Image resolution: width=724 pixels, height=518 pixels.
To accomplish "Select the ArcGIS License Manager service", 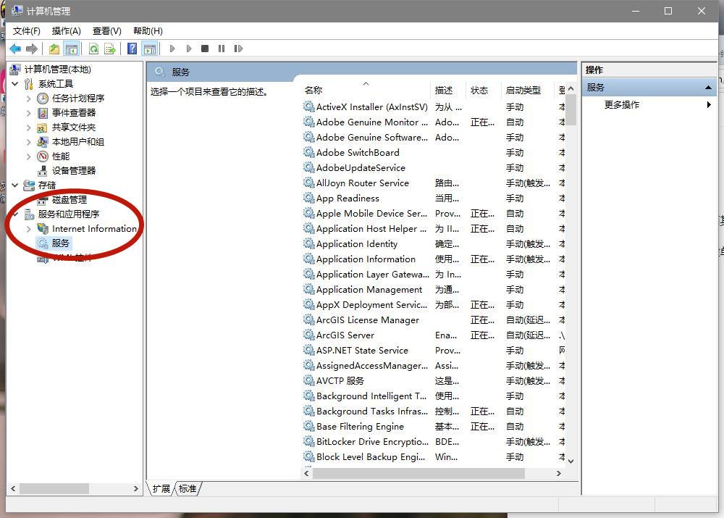I will pyautogui.click(x=367, y=319).
